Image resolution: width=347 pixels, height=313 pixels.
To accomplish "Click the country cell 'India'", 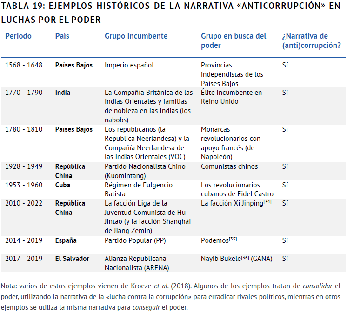I will (x=63, y=93).
